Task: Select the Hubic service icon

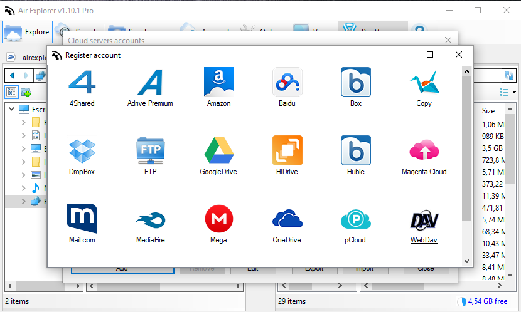Action: pyautogui.click(x=355, y=150)
